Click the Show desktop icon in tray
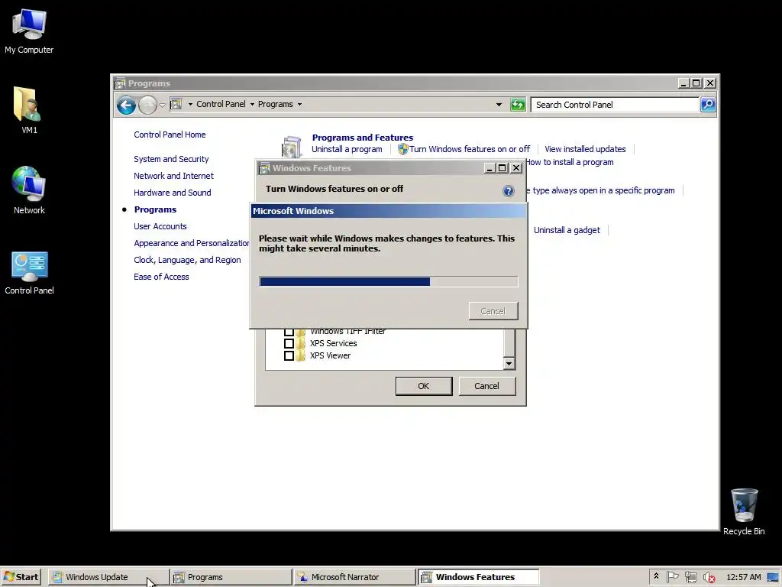Image resolution: width=782 pixels, height=587 pixels. pos(773,577)
